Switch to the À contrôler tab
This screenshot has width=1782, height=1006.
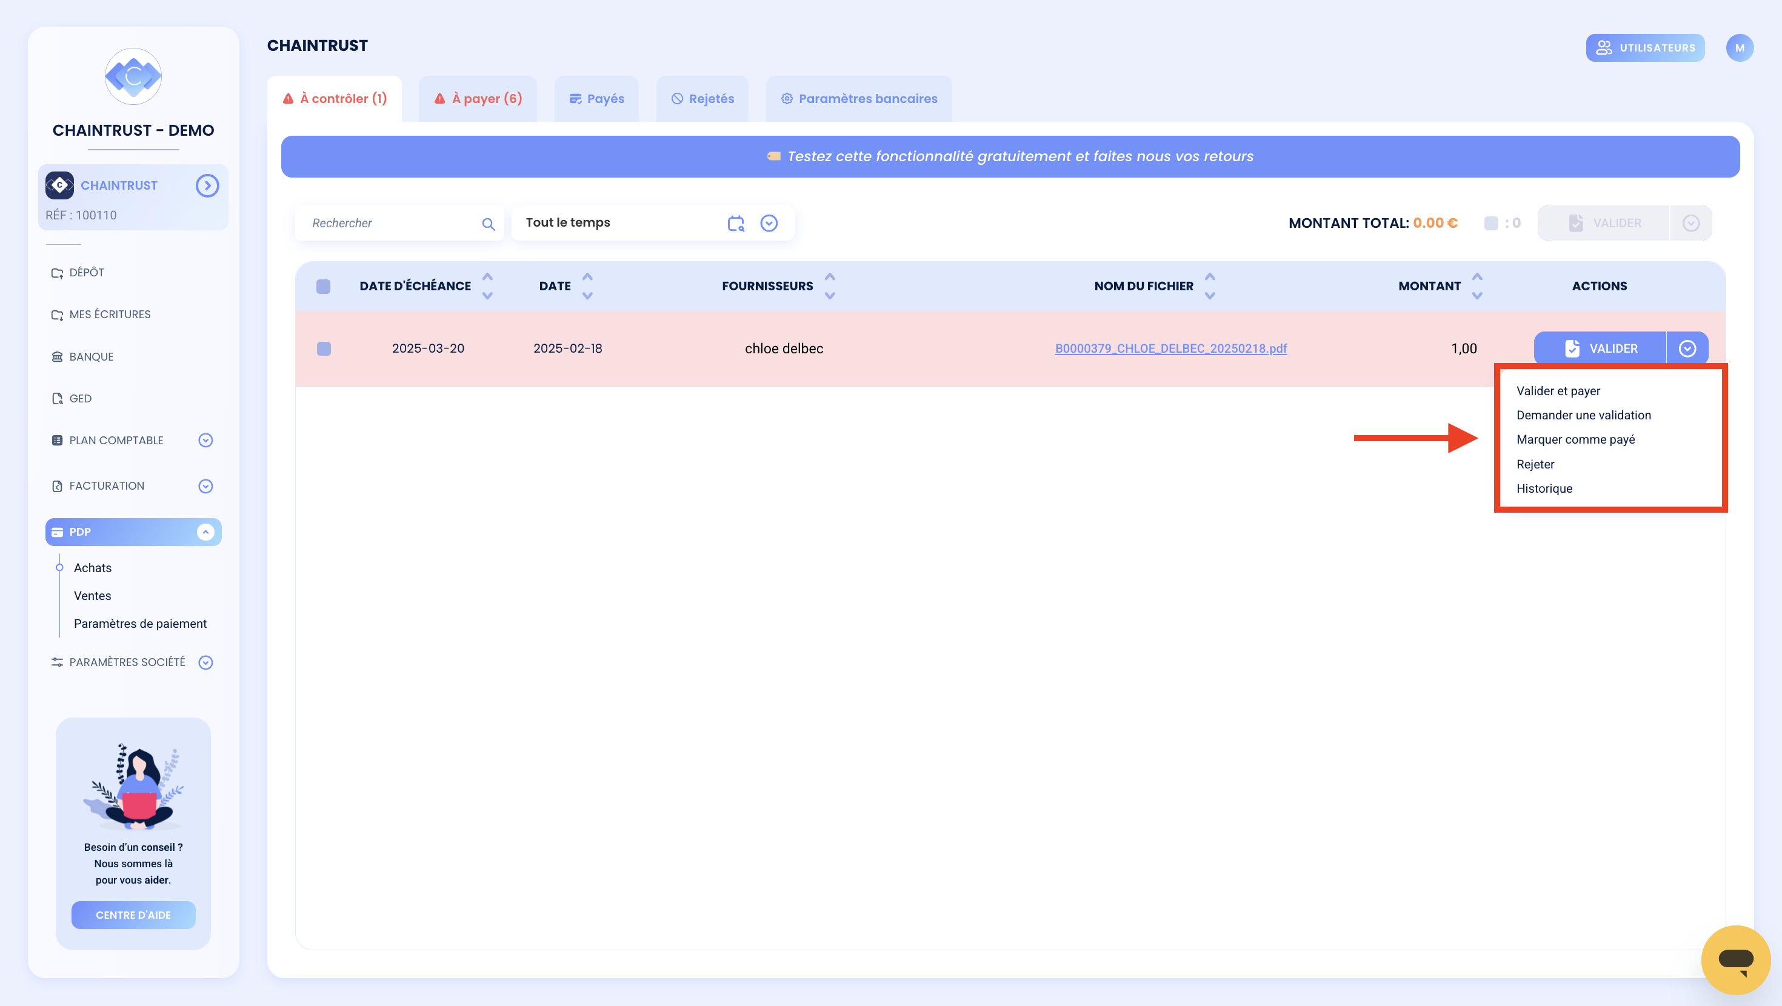335,98
